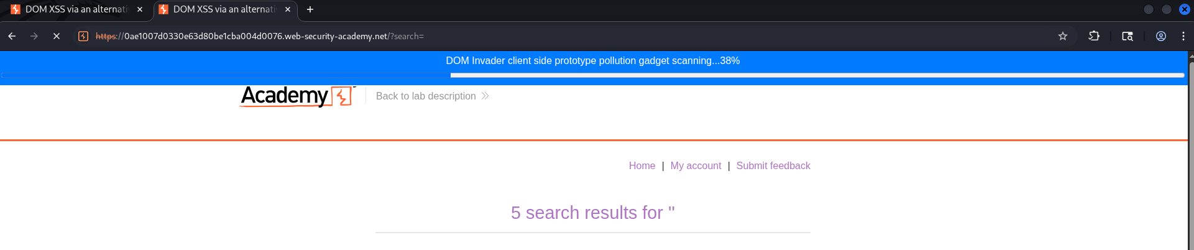The image size is (1194, 250).
Task: Go forward to the next page
Action: click(34, 36)
